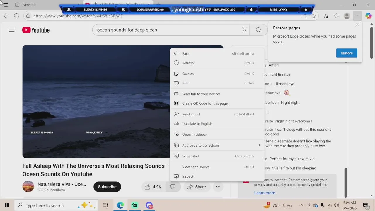Click the browser Back arrow in toolbar
Viewport: 375px width, 211px height.
(x=6, y=16)
